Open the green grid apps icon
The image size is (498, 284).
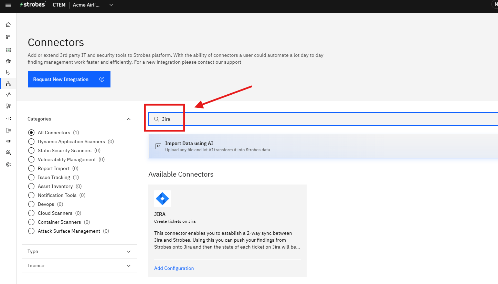[x=8, y=50]
